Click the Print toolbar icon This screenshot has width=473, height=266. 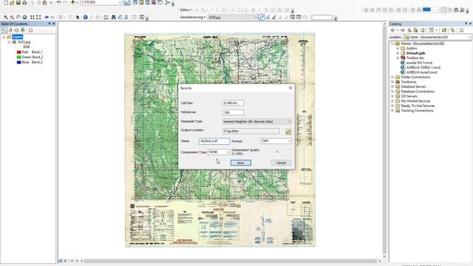pos(24,3)
